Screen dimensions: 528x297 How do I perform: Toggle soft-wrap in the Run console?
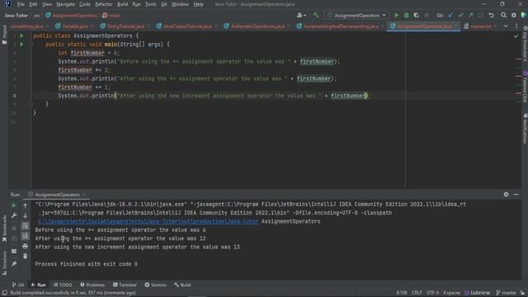pyautogui.click(x=26, y=226)
